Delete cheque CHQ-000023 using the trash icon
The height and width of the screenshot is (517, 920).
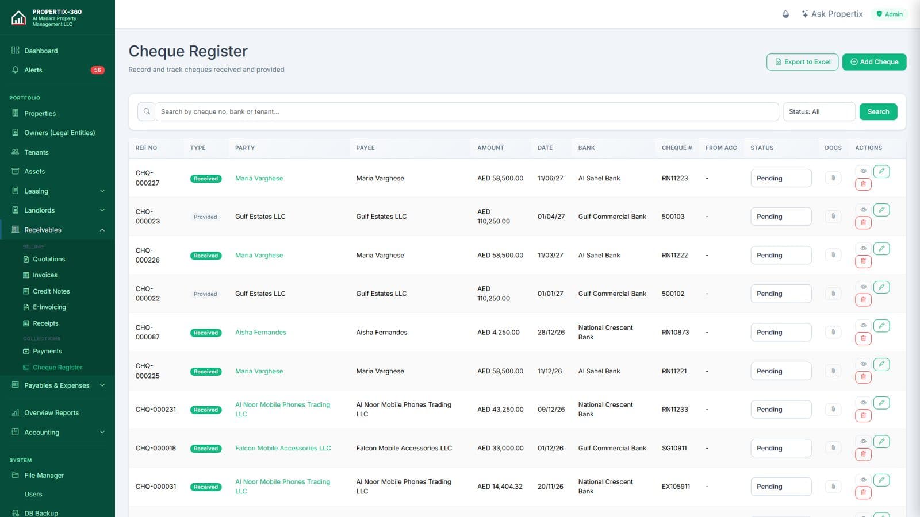click(863, 222)
